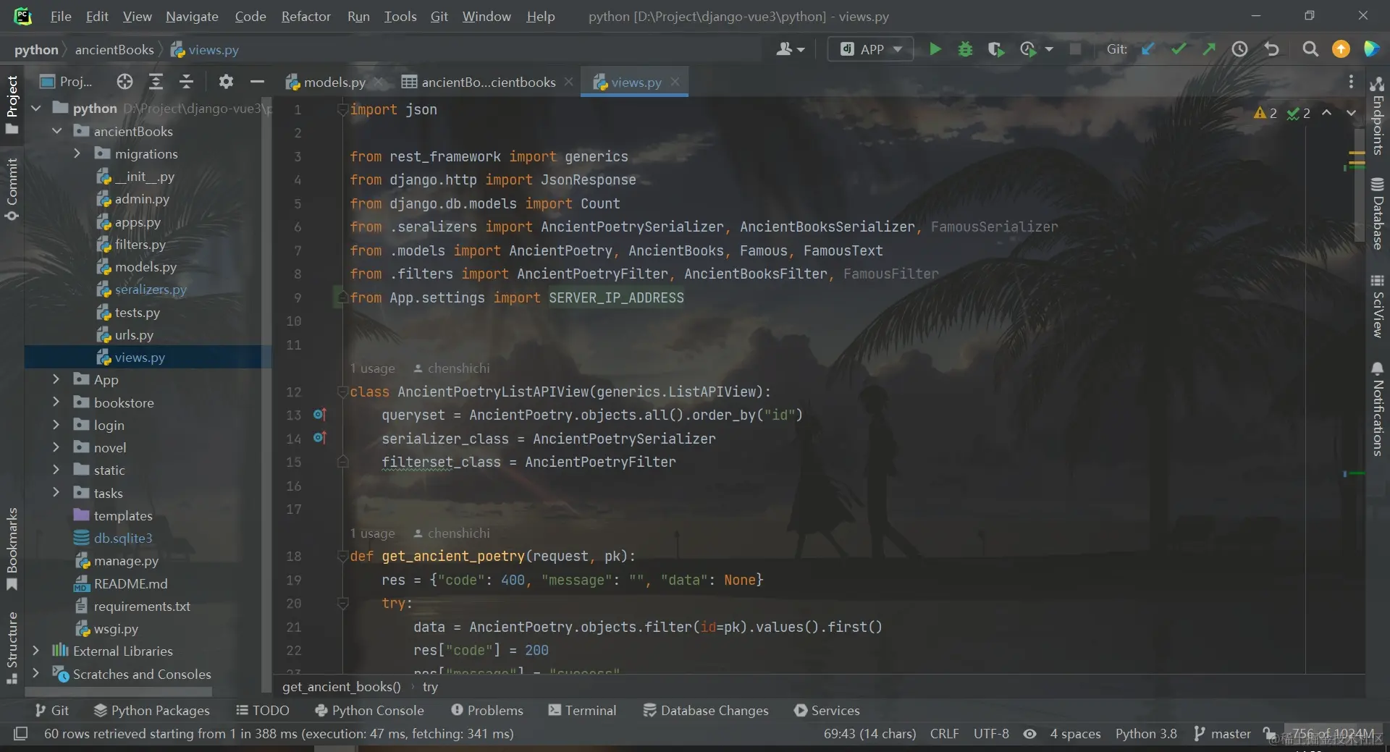Screen dimensions: 1390x752
Task: Open the Navigate menu
Action: (x=192, y=16)
